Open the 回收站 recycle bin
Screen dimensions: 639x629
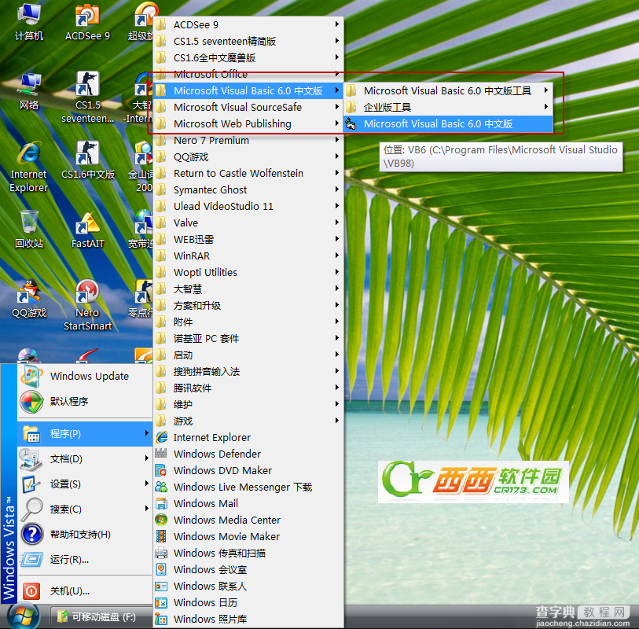[x=29, y=230]
